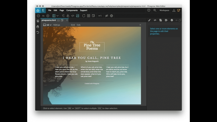Expand the LG device size dropdown

[47, 25]
